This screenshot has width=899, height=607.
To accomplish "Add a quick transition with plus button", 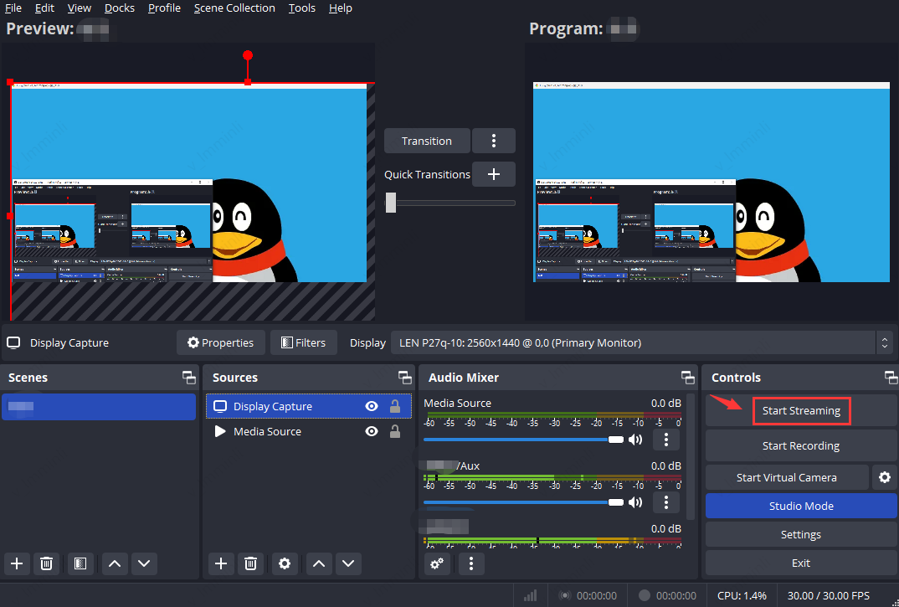I will [x=494, y=174].
